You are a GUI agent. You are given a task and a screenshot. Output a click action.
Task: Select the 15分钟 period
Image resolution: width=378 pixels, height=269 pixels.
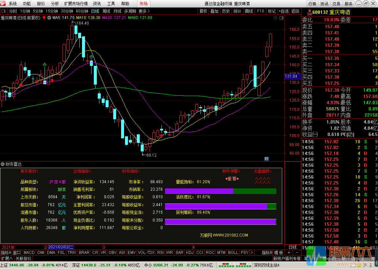click(52, 11)
